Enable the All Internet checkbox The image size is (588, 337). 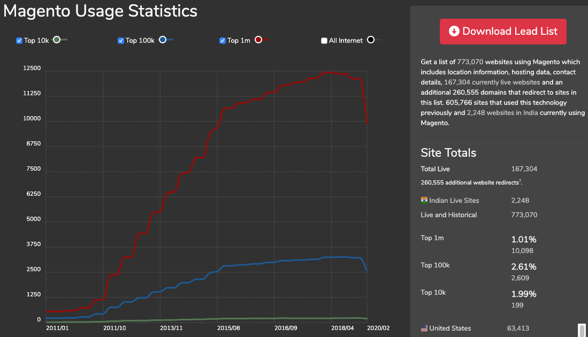(324, 41)
